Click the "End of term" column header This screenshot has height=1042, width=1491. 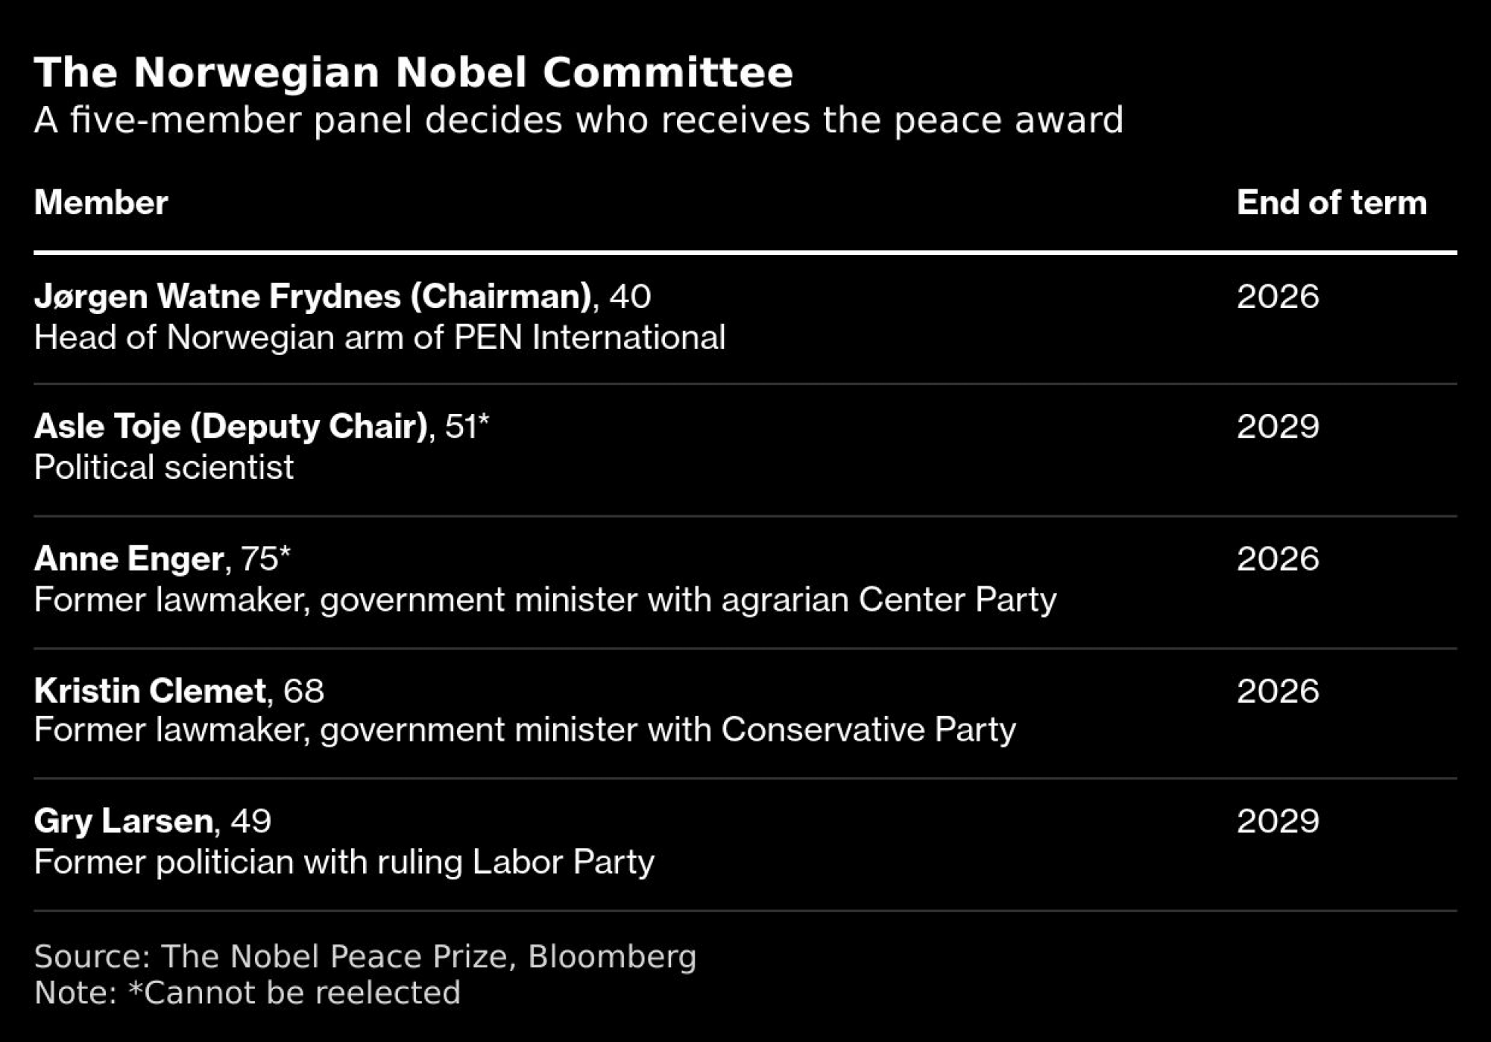click(x=1331, y=202)
